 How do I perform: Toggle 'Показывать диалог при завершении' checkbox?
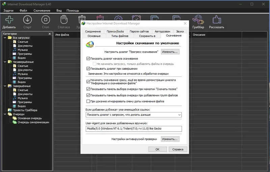tap(88, 69)
